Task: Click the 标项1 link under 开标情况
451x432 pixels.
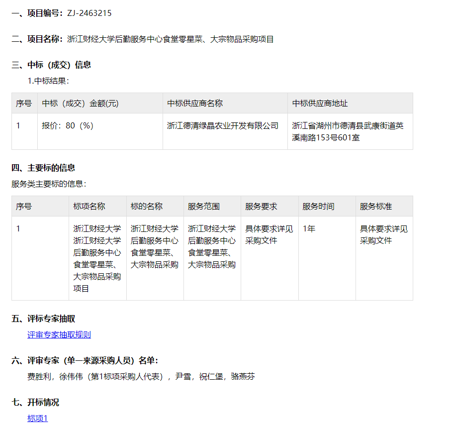Action: point(37,419)
